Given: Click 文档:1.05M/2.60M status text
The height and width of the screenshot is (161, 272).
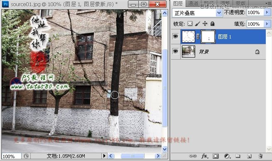Looking at the screenshot, I should point(66,156).
